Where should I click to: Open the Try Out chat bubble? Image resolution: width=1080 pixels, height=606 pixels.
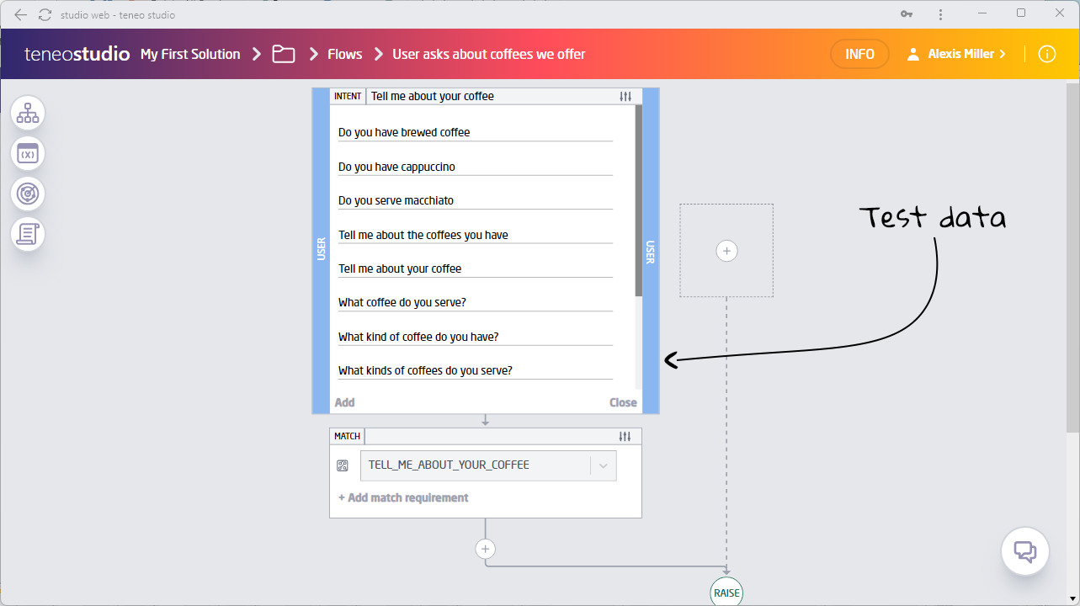pos(1024,551)
